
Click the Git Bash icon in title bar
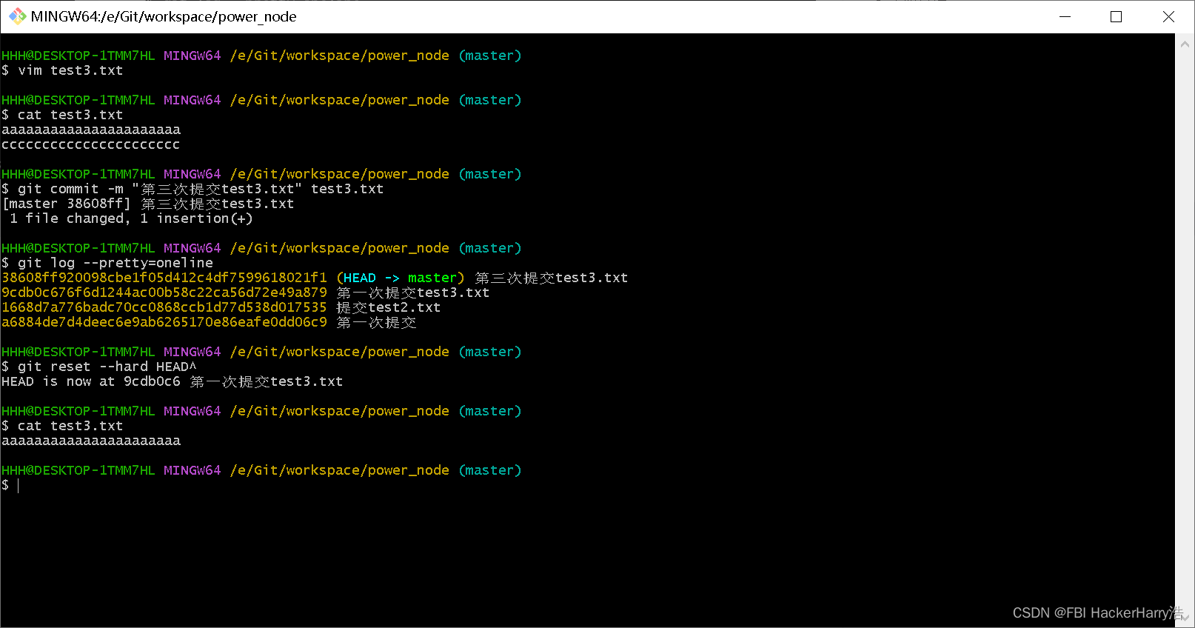point(17,16)
